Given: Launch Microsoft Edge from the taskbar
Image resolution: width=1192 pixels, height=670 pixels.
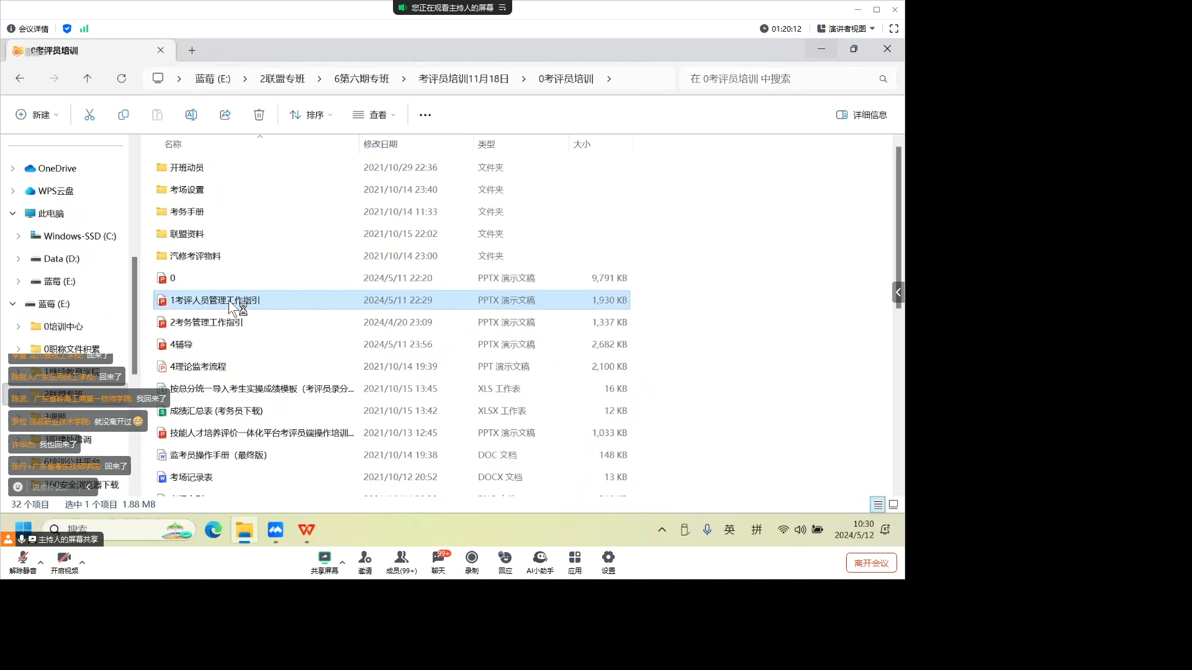Looking at the screenshot, I should 213,530.
